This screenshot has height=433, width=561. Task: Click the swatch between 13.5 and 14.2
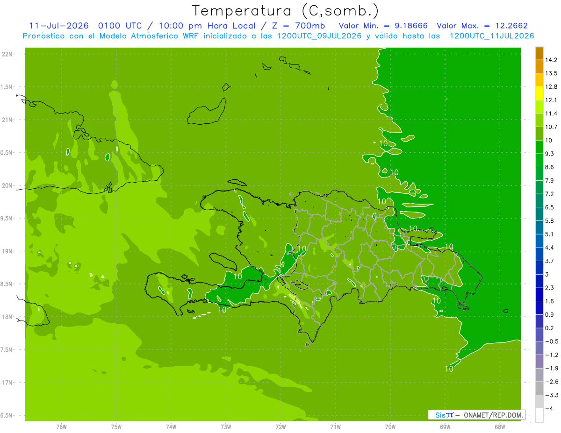539,66
